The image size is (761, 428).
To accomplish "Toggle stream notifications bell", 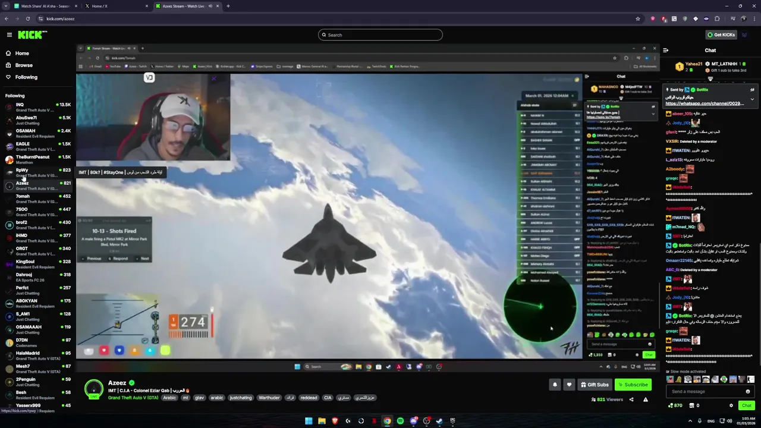I will click(x=555, y=385).
